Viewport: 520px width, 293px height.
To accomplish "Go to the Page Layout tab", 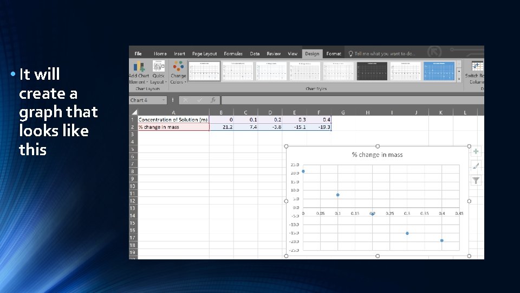I will coord(204,54).
